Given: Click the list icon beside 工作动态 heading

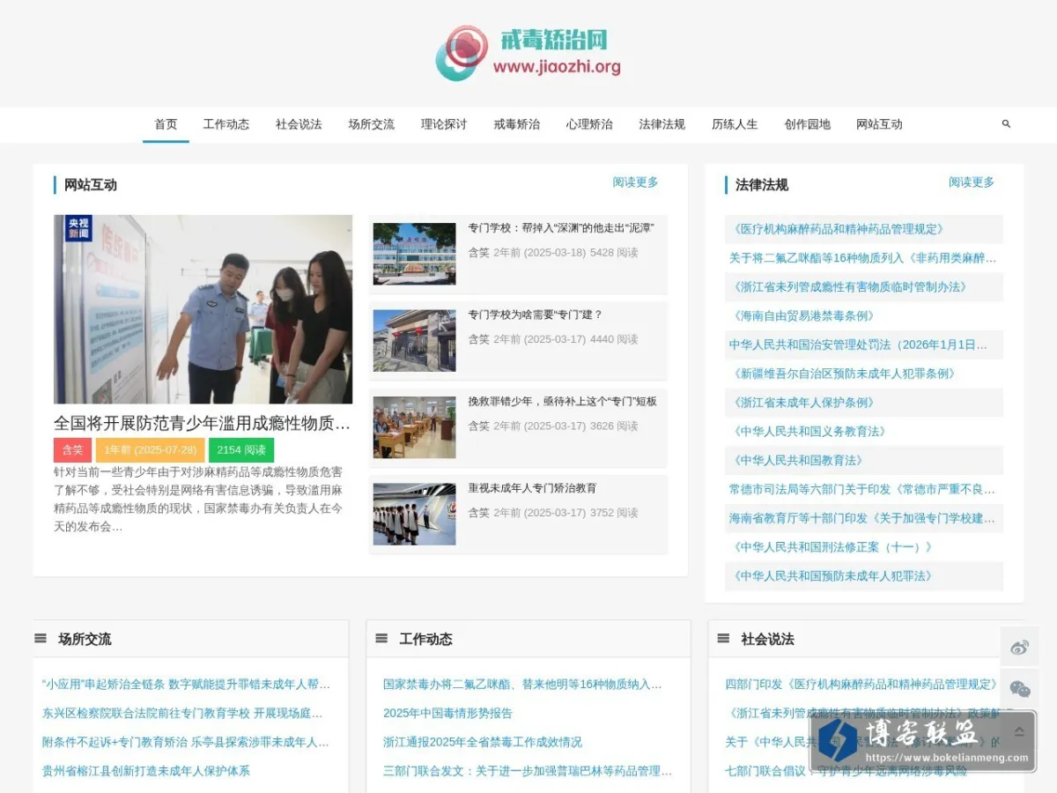Looking at the screenshot, I should coord(381,639).
